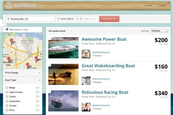This screenshot has width=173, height=115.
Task: Open Mathilda Waverly link under Awesome Power Boat
Action: coord(101,52)
